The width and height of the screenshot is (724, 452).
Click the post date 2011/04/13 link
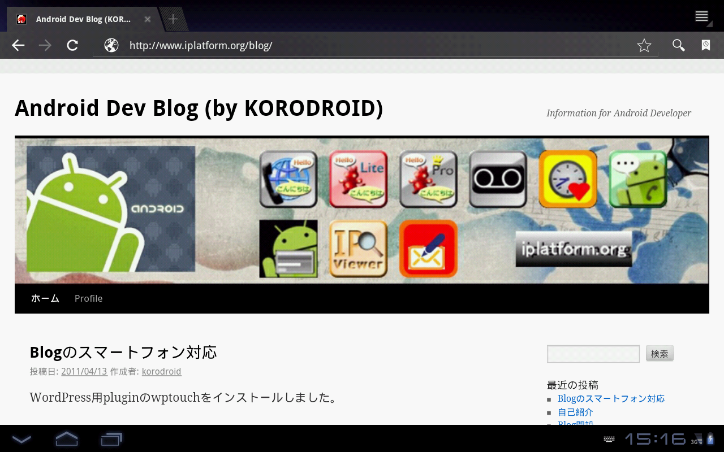(84, 371)
